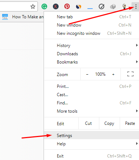The image size is (139, 160).
Task: Click the blue and orange swirl extension icon
Action: 79,6
